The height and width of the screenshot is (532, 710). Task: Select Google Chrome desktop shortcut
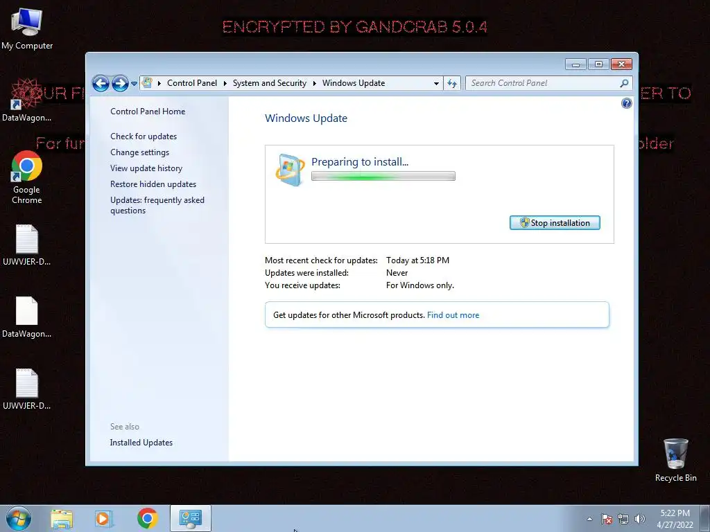tap(27, 177)
